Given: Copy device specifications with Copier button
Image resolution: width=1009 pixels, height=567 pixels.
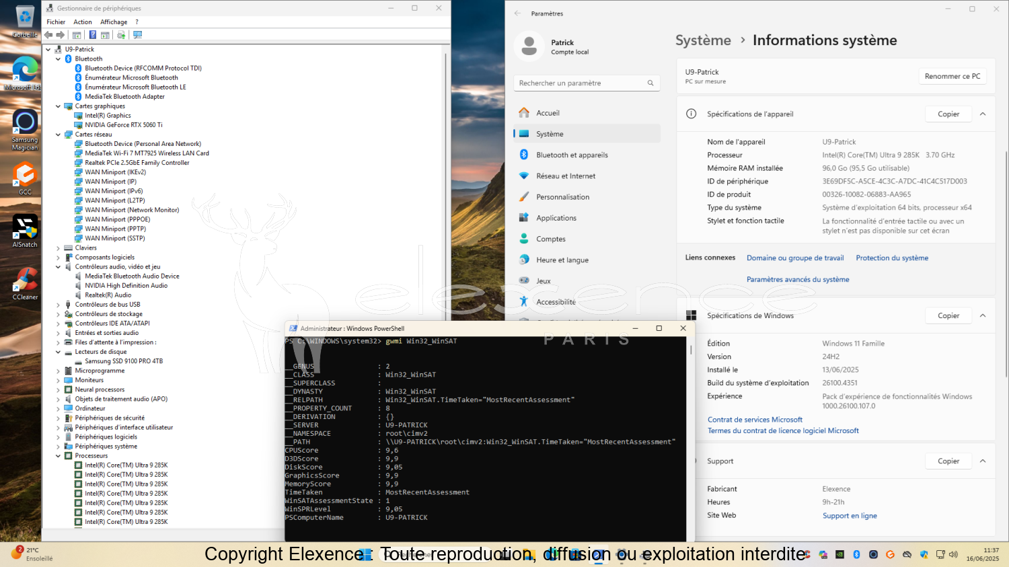Looking at the screenshot, I should point(948,114).
